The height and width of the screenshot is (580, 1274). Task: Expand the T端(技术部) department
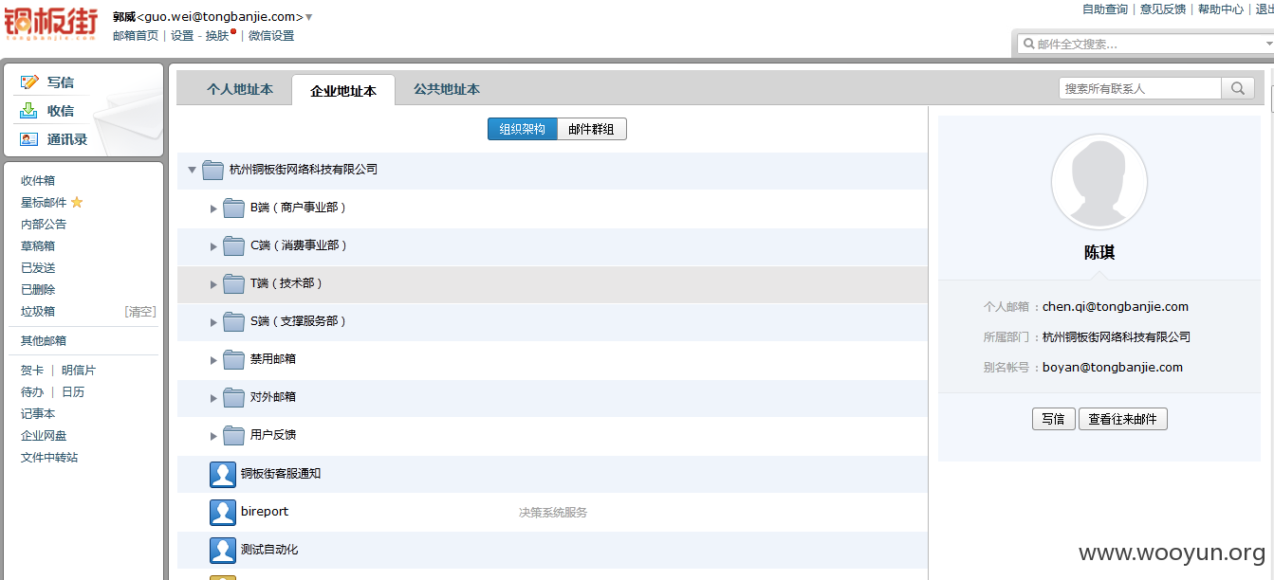coord(213,284)
